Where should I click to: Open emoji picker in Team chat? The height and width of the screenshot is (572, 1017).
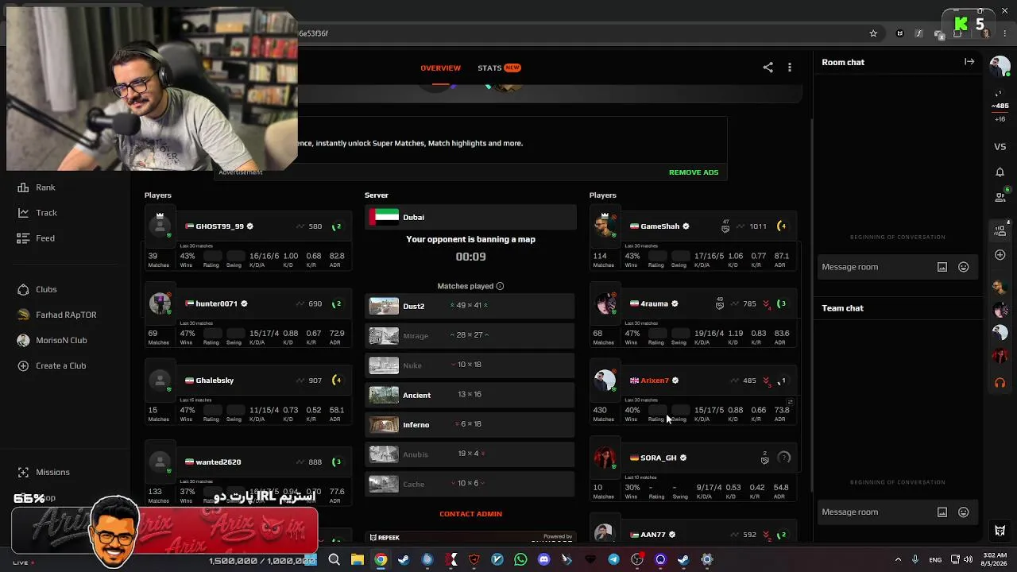[x=964, y=512]
